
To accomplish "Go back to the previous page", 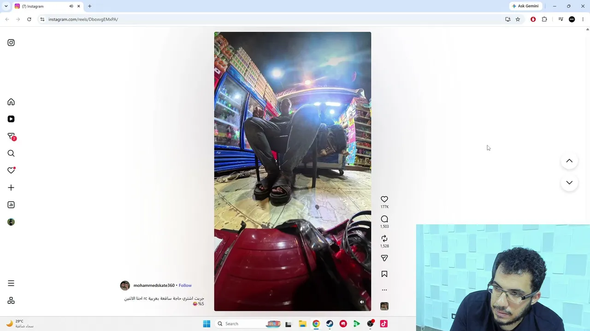I will pyautogui.click(x=7, y=19).
